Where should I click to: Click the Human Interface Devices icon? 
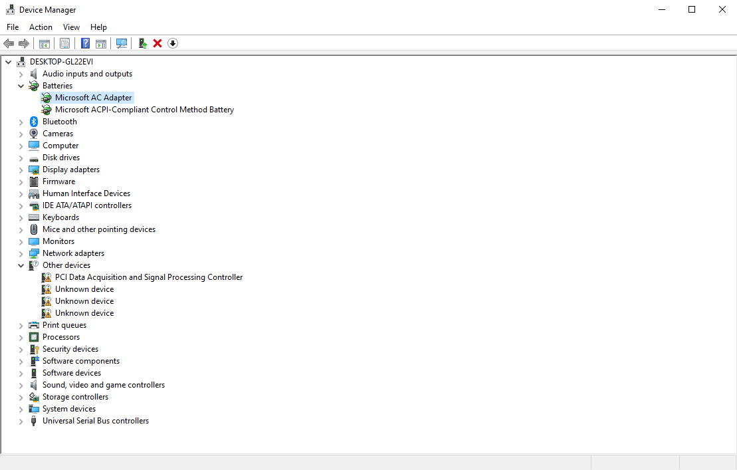(x=34, y=193)
